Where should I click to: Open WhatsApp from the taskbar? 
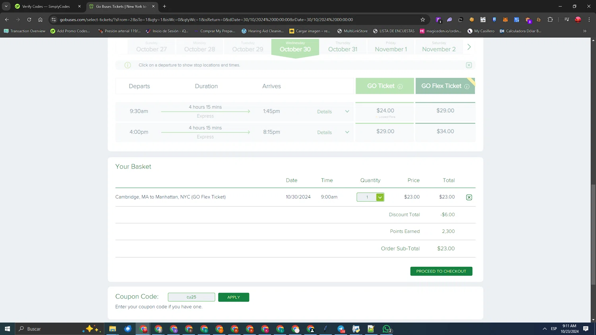[x=387, y=329]
